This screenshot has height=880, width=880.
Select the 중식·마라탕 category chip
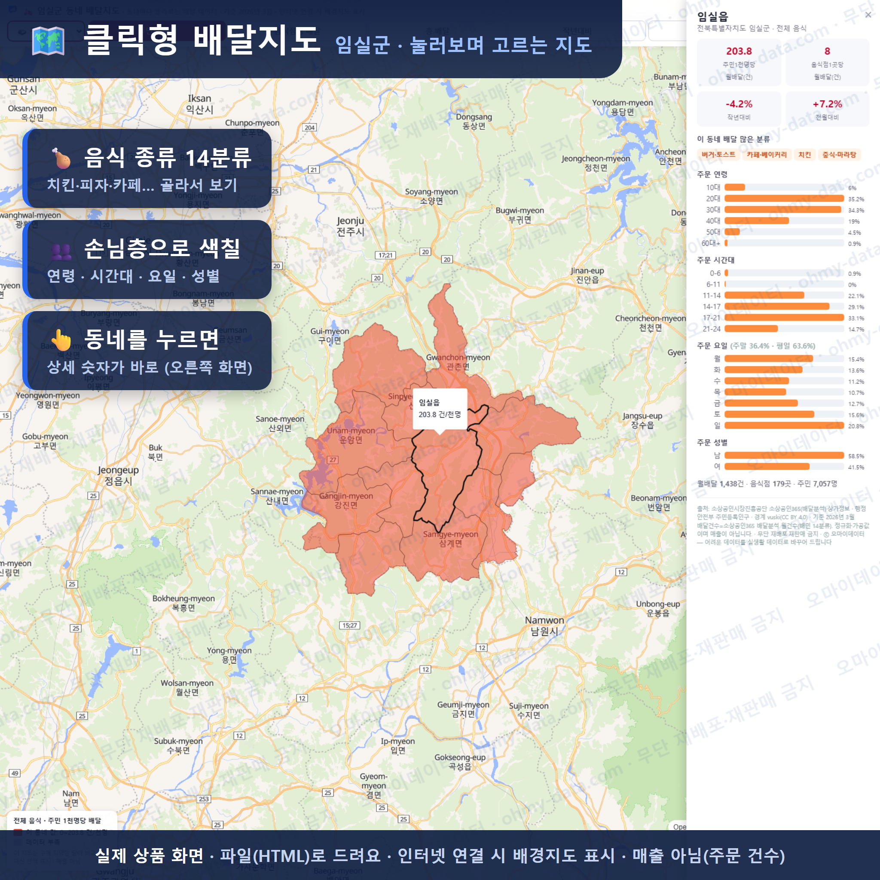[x=839, y=155]
